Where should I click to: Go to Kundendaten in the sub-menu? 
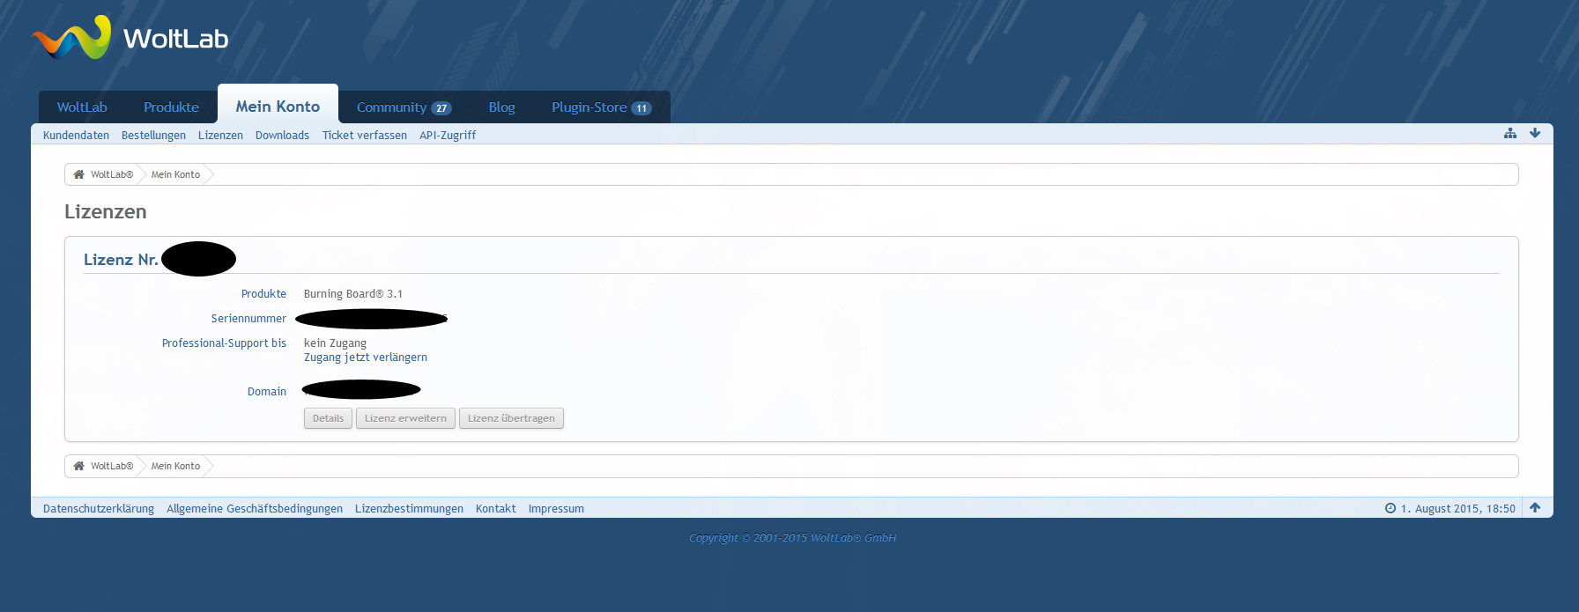click(x=76, y=135)
